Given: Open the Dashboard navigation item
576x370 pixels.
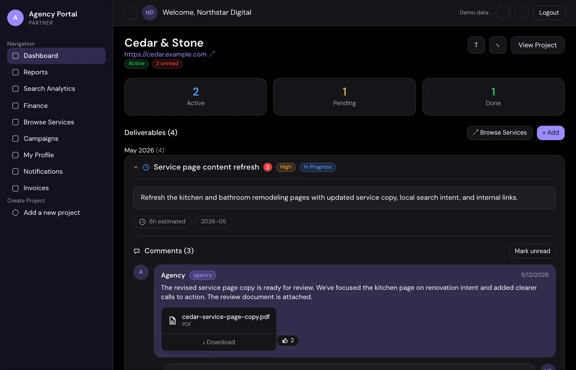Looking at the screenshot, I should pos(56,56).
